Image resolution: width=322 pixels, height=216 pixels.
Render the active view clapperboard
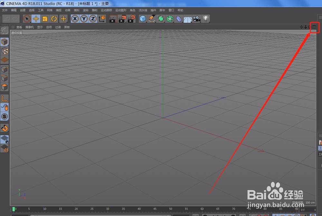[113, 19]
